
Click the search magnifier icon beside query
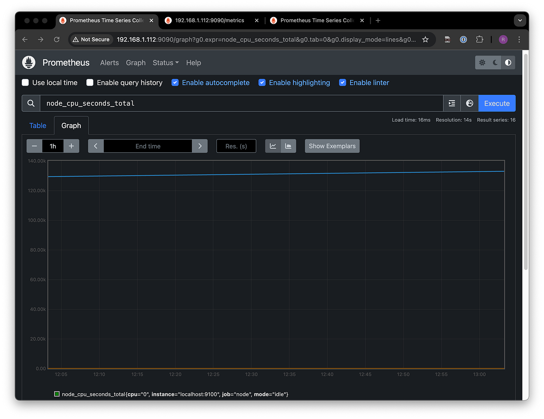(31, 103)
